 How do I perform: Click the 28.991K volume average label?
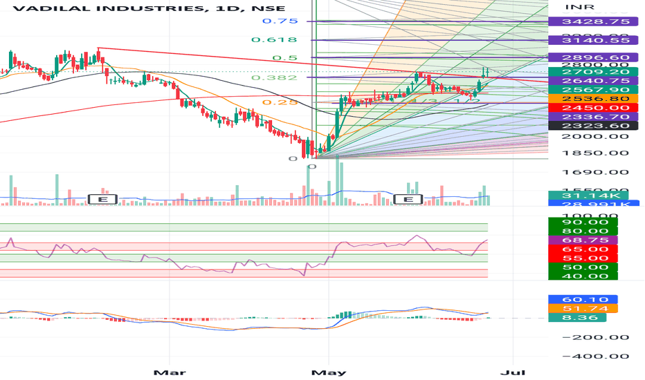point(594,203)
